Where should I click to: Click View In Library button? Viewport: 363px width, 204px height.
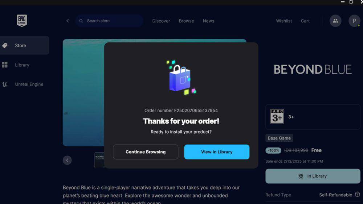point(217,152)
